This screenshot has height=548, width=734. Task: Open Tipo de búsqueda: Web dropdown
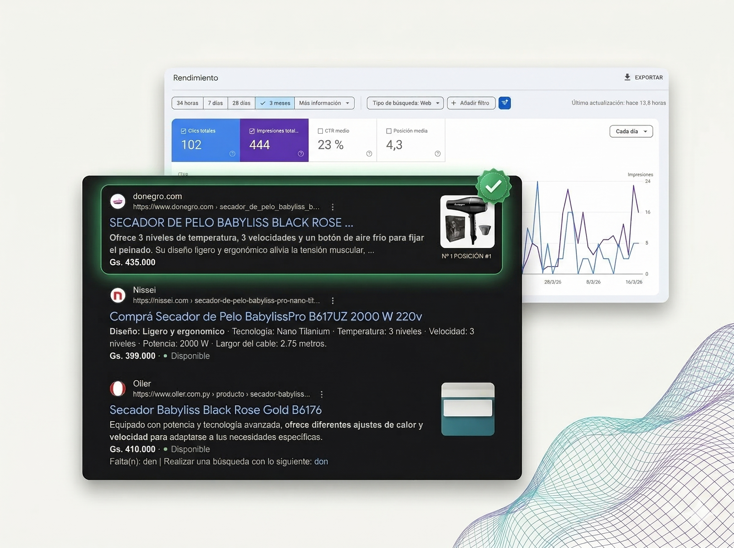pyautogui.click(x=405, y=103)
